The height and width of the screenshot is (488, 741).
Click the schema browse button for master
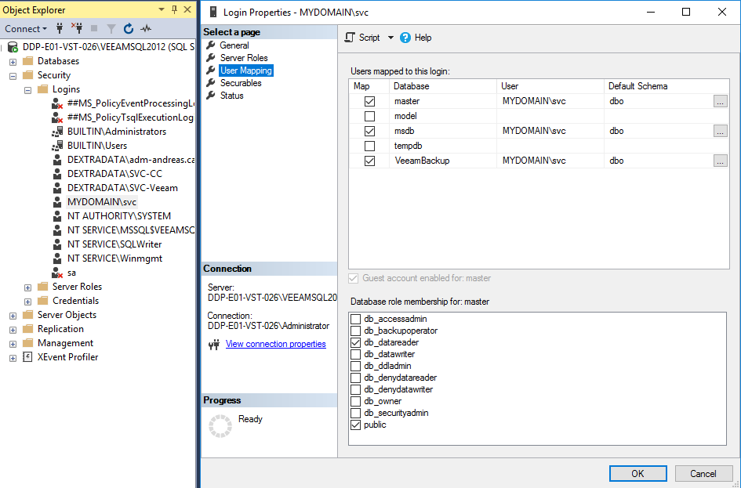(720, 102)
